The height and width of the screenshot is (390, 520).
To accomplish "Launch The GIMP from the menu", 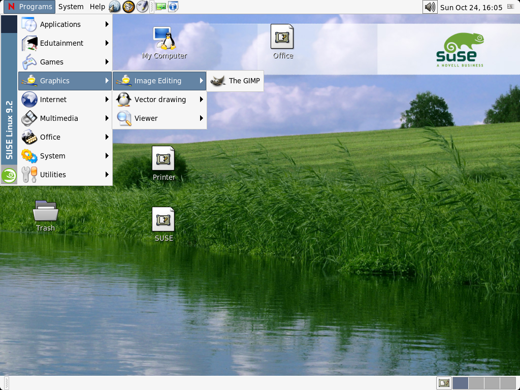I will tap(235, 81).
